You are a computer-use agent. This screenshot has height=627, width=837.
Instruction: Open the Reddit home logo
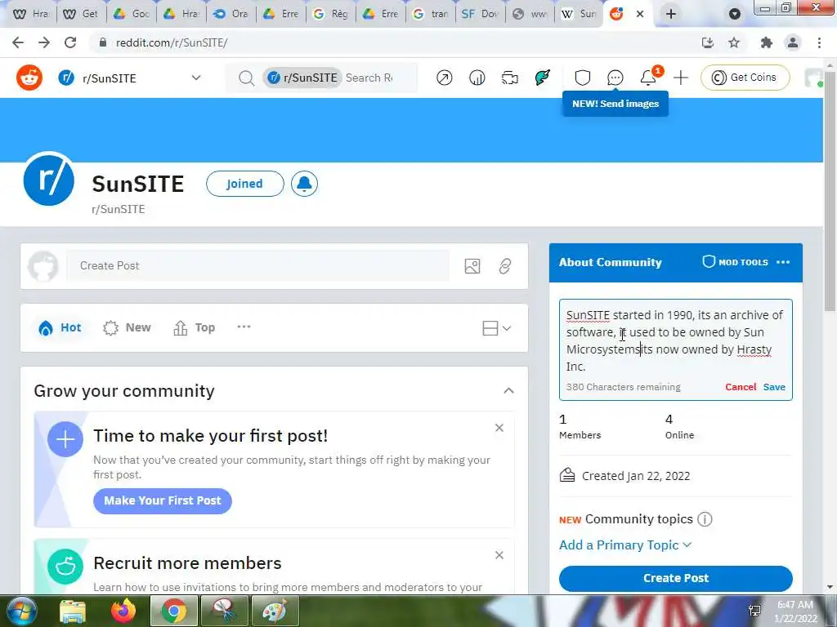[x=29, y=78]
